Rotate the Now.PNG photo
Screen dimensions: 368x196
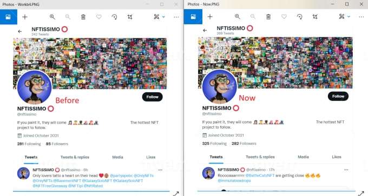tap(299, 16)
